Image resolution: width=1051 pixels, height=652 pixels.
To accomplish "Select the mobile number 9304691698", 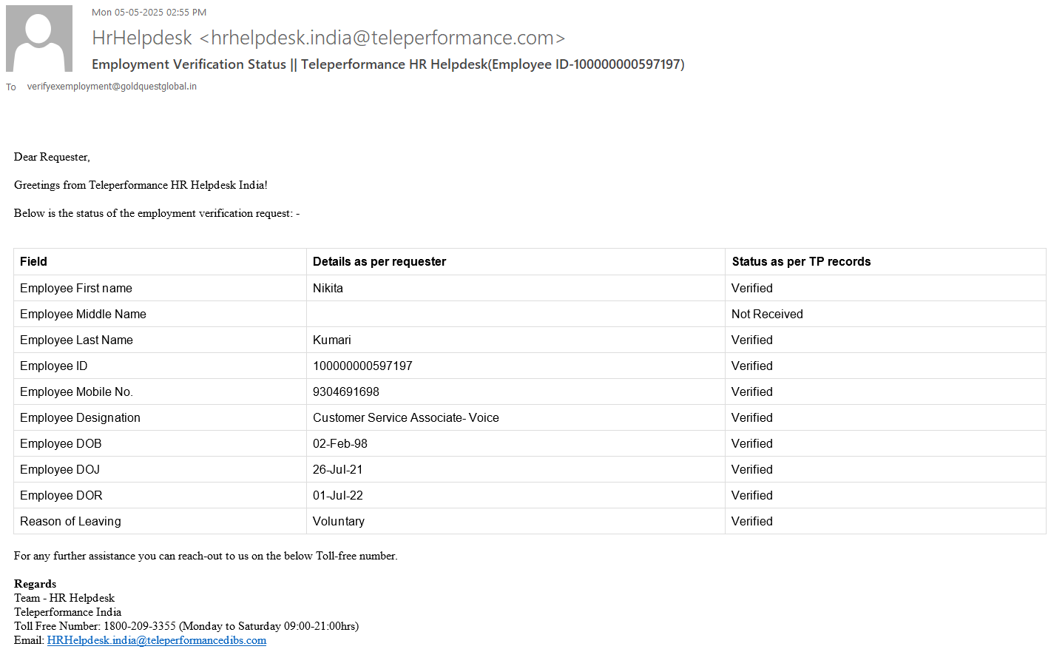I will [x=346, y=391].
